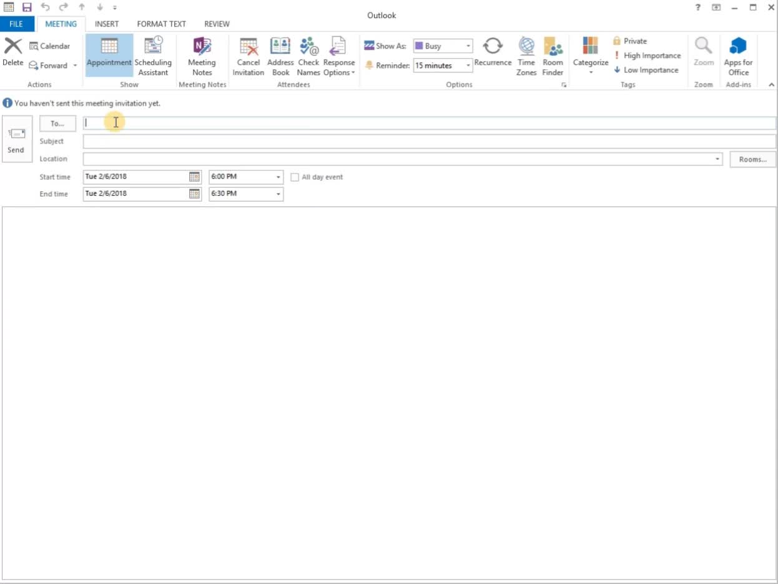
Task: Click in the meeting body text area
Action: pyautogui.click(x=389, y=392)
